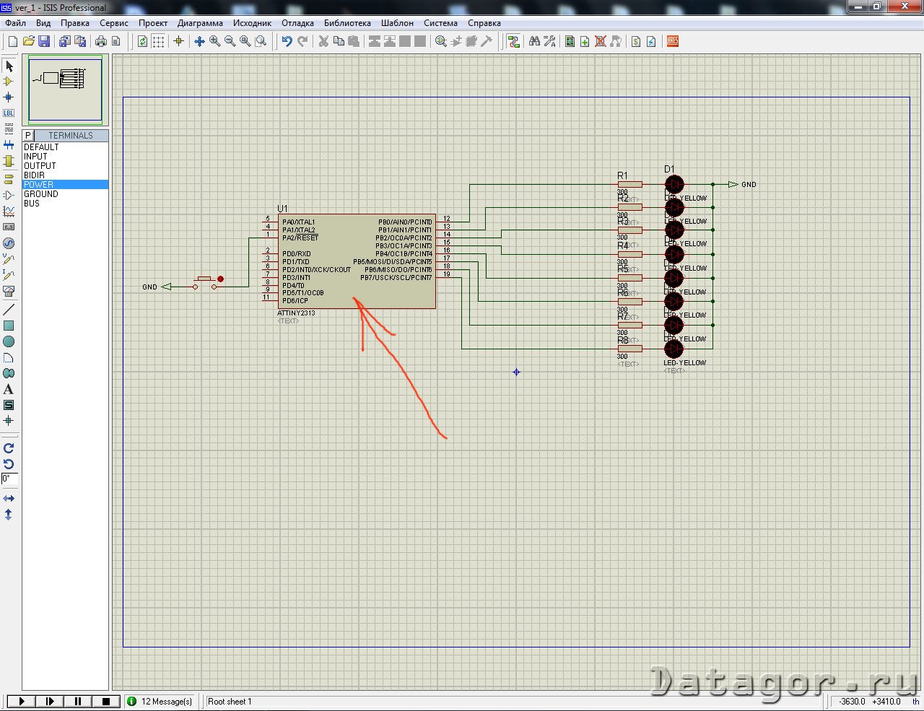The image size is (924, 711).
Task: Select the Subcircuit mode
Action: point(9,161)
